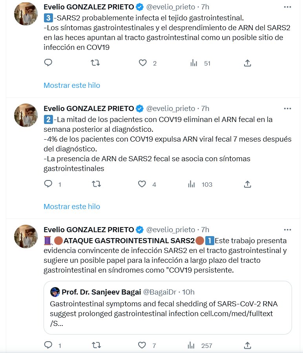
Task: Retweet the tweet numbered 2
Action: tap(95, 184)
